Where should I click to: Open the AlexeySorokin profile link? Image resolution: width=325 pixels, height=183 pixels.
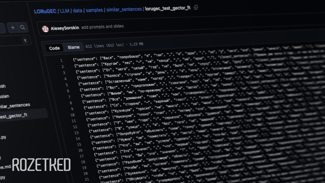pos(65,28)
